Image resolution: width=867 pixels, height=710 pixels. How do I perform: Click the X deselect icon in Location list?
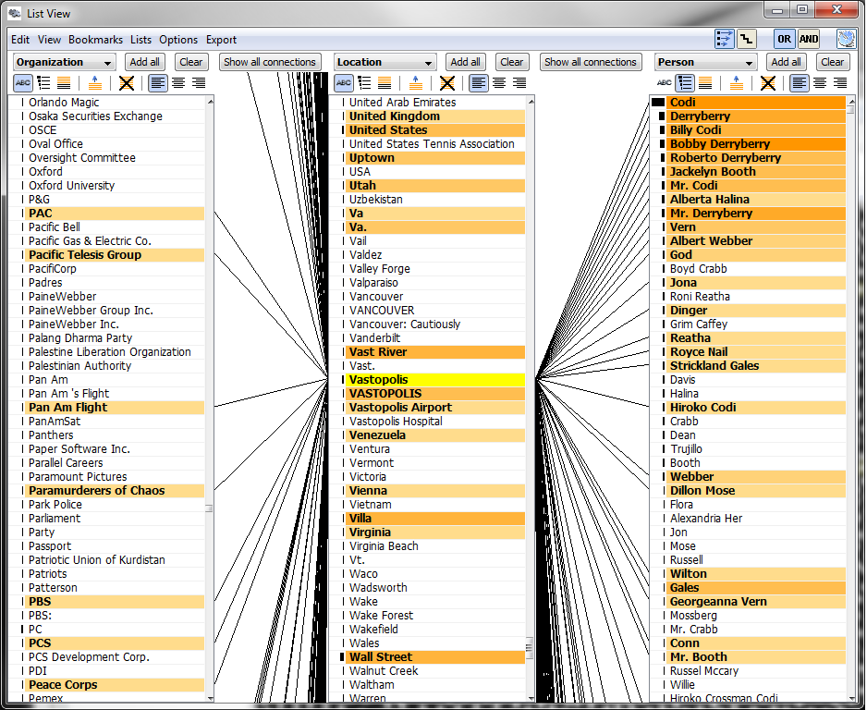click(447, 83)
